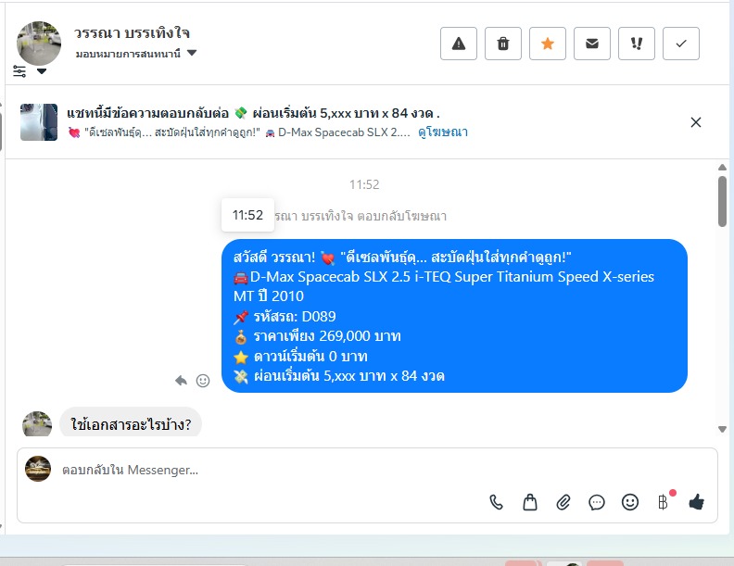Click the วรรณา บรรเทิงใจ name header

click(132, 33)
